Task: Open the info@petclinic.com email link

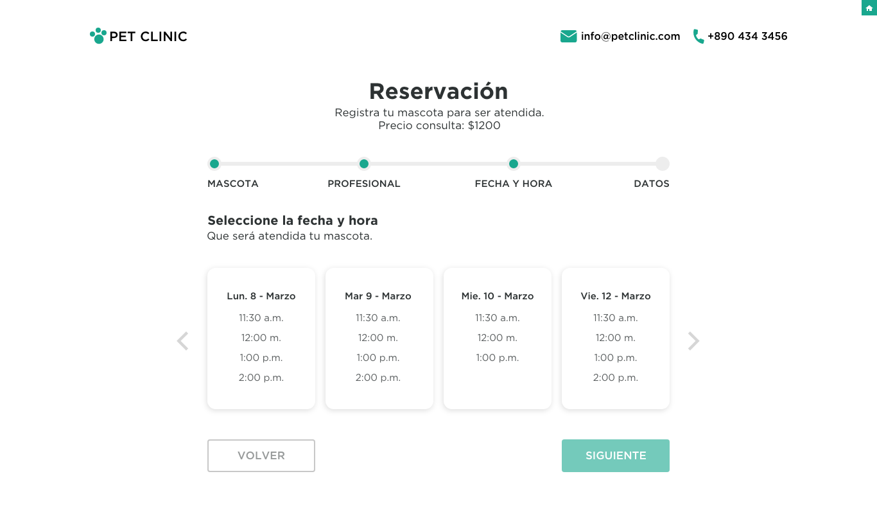Action: pos(630,37)
